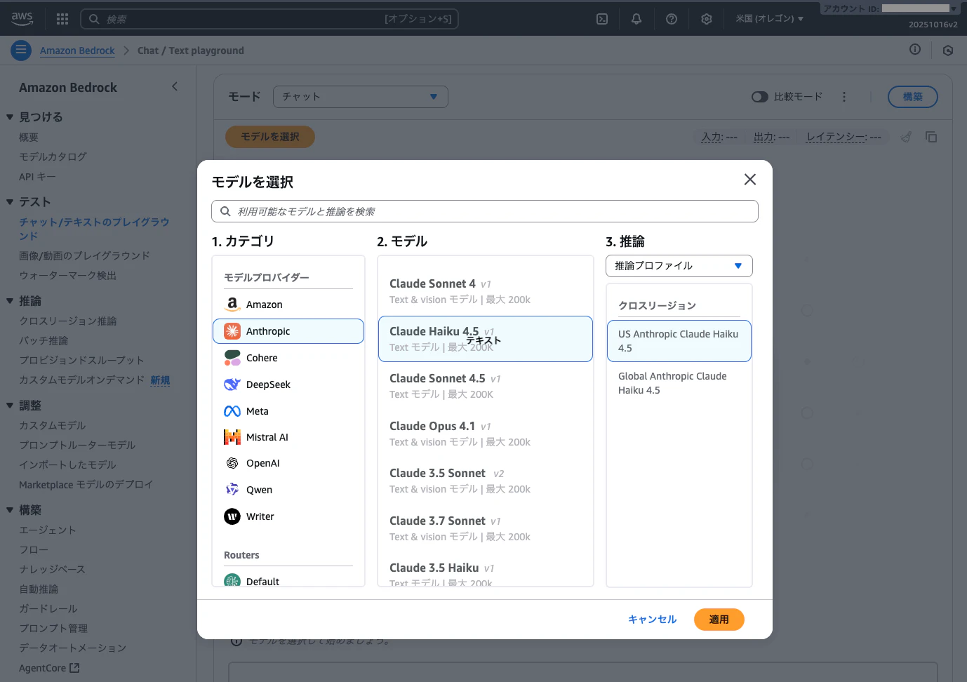Select the Cohere provider
This screenshot has width=967, height=682.
tap(288, 358)
